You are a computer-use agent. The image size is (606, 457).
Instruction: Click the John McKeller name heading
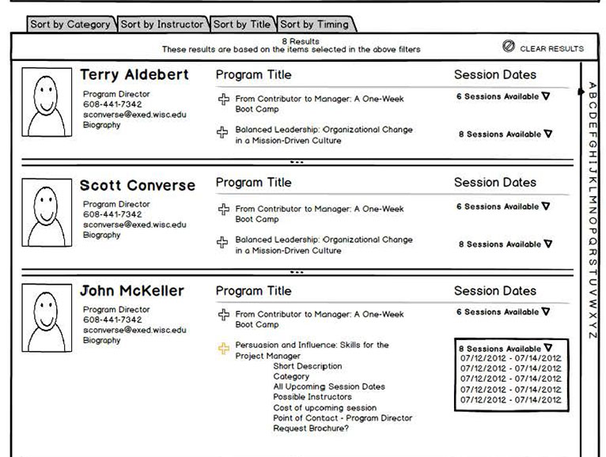(132, 291)
